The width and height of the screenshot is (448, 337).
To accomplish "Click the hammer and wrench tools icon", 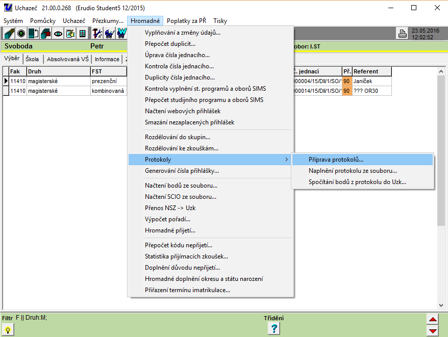I will pos(97,34).
